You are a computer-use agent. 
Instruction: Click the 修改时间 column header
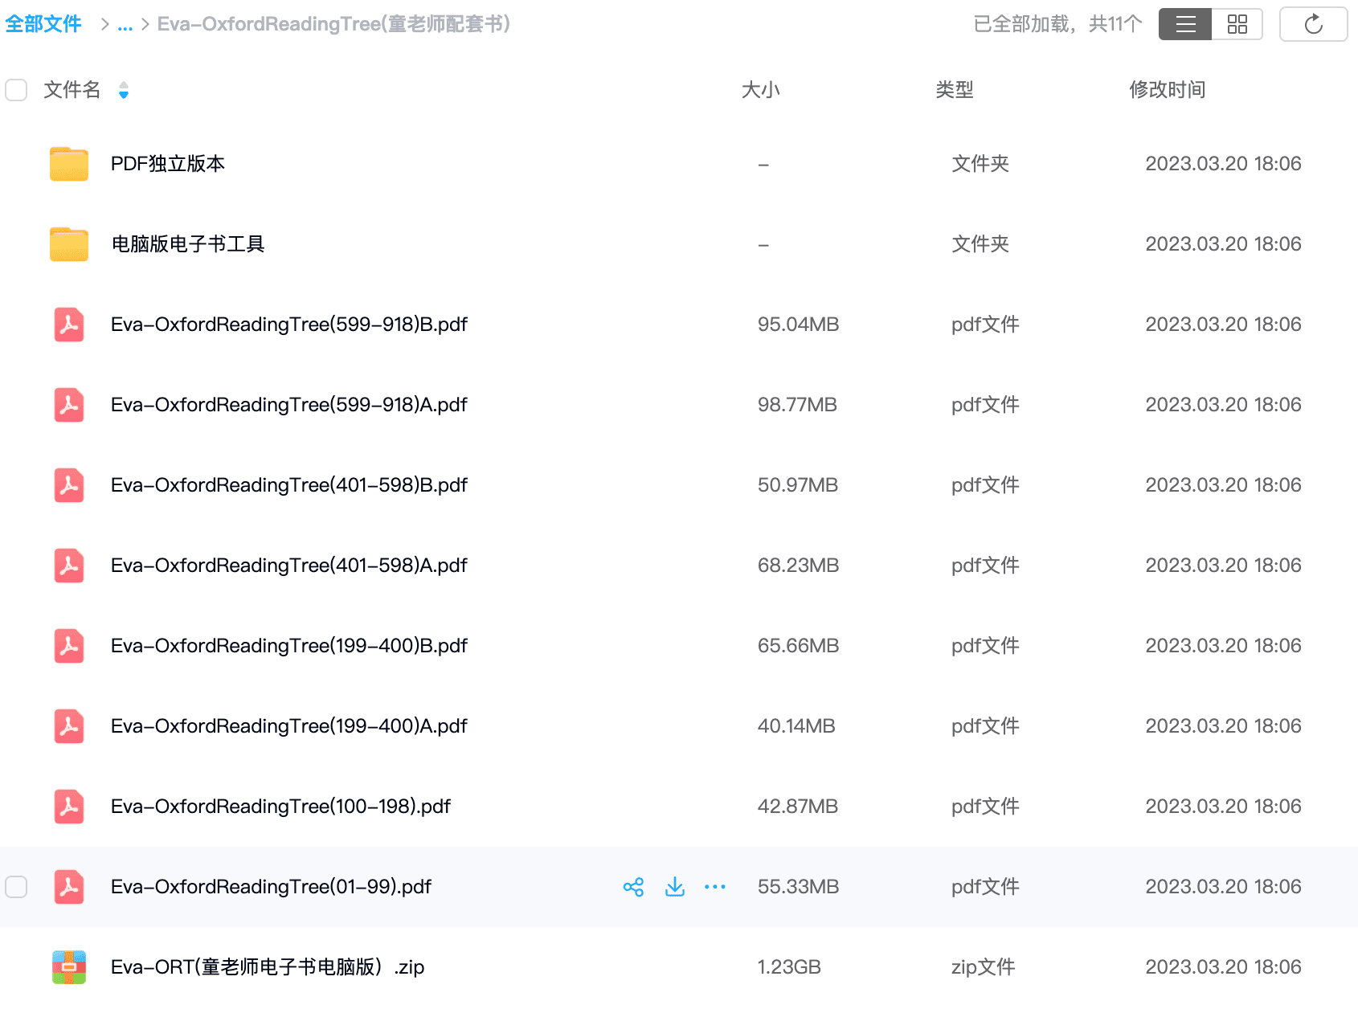1168,90
